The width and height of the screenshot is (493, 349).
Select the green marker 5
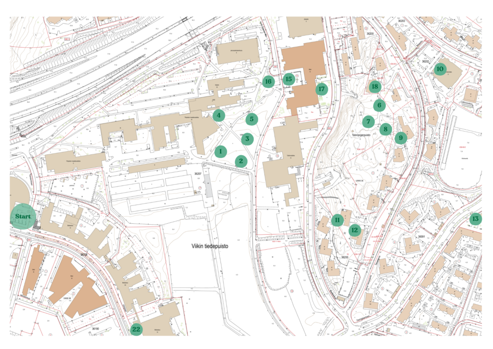click(251, 119)
